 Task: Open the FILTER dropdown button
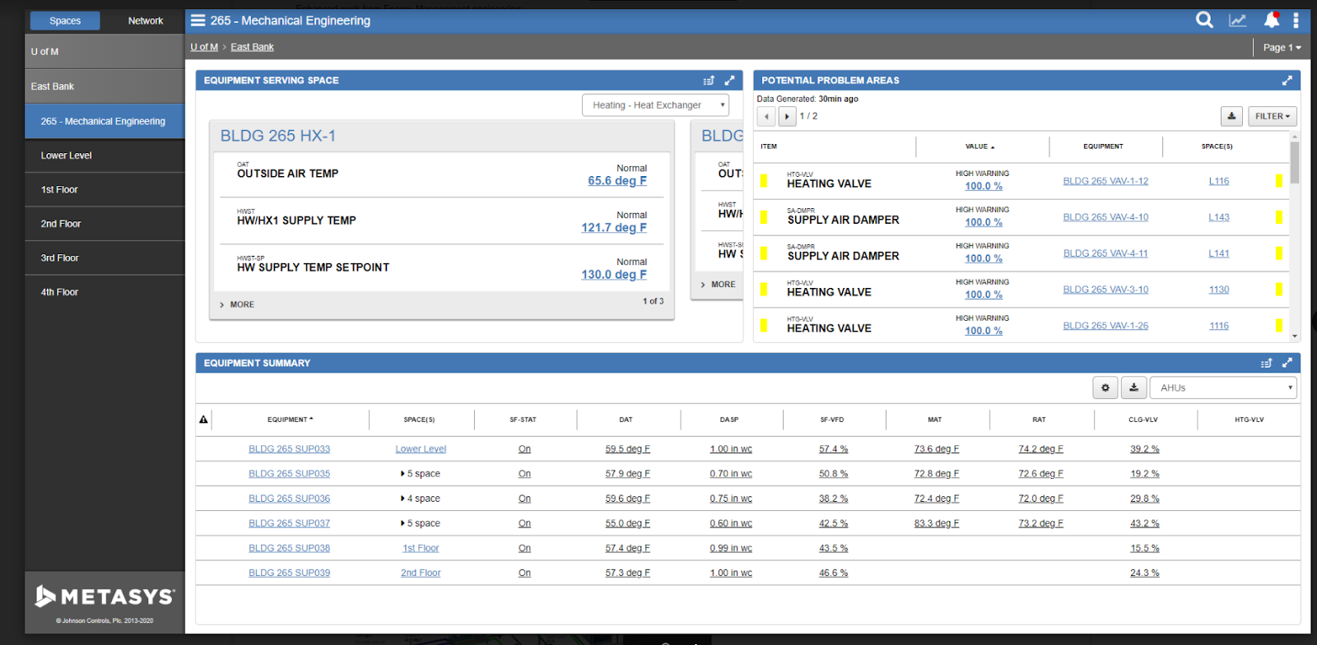click(x=1272, y=116)
